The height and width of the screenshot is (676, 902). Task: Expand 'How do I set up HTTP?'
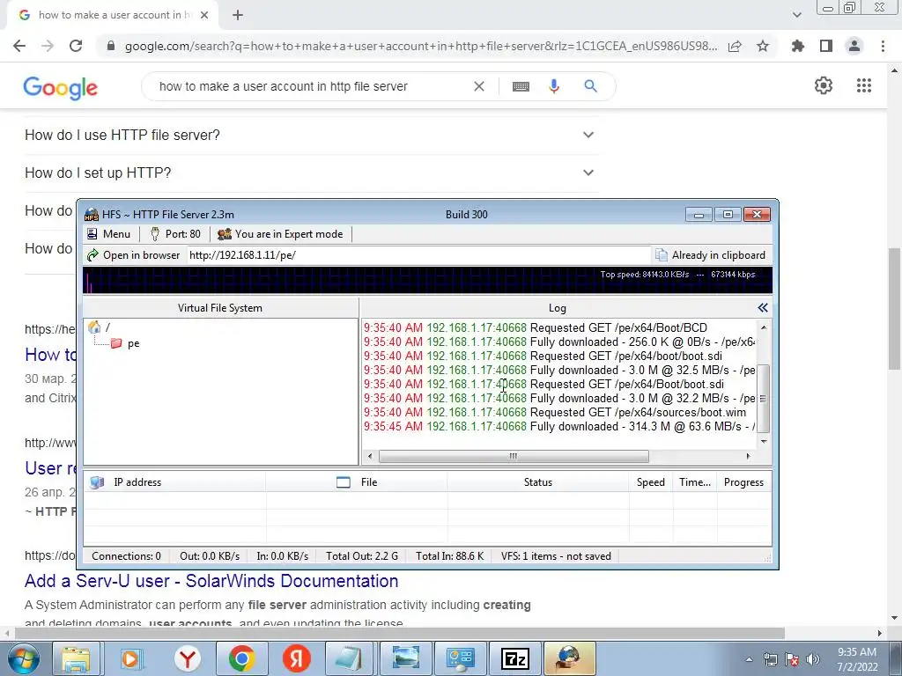[312, 173]
